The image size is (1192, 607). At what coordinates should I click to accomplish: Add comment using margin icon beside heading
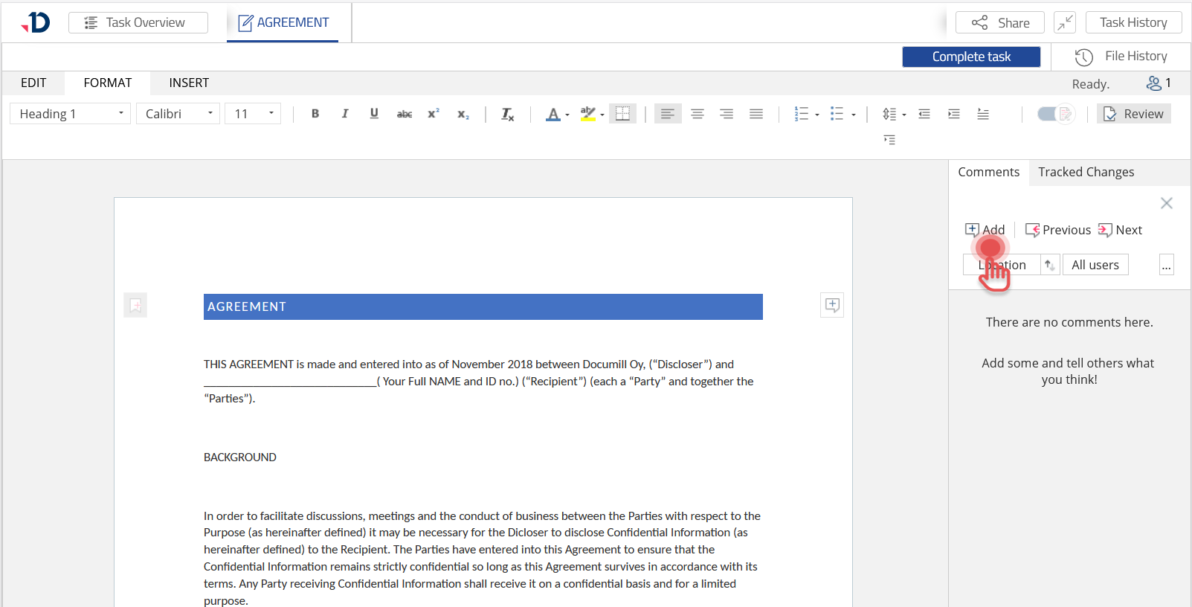pos(832,305)
